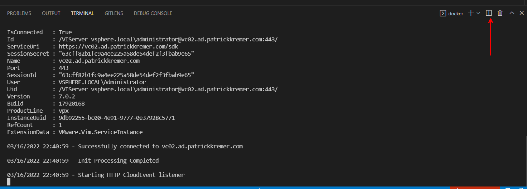Viewport: 527px width, 189px height.
Task: Focus the terminal cursor at the bottom
Action: click(9, 182)
